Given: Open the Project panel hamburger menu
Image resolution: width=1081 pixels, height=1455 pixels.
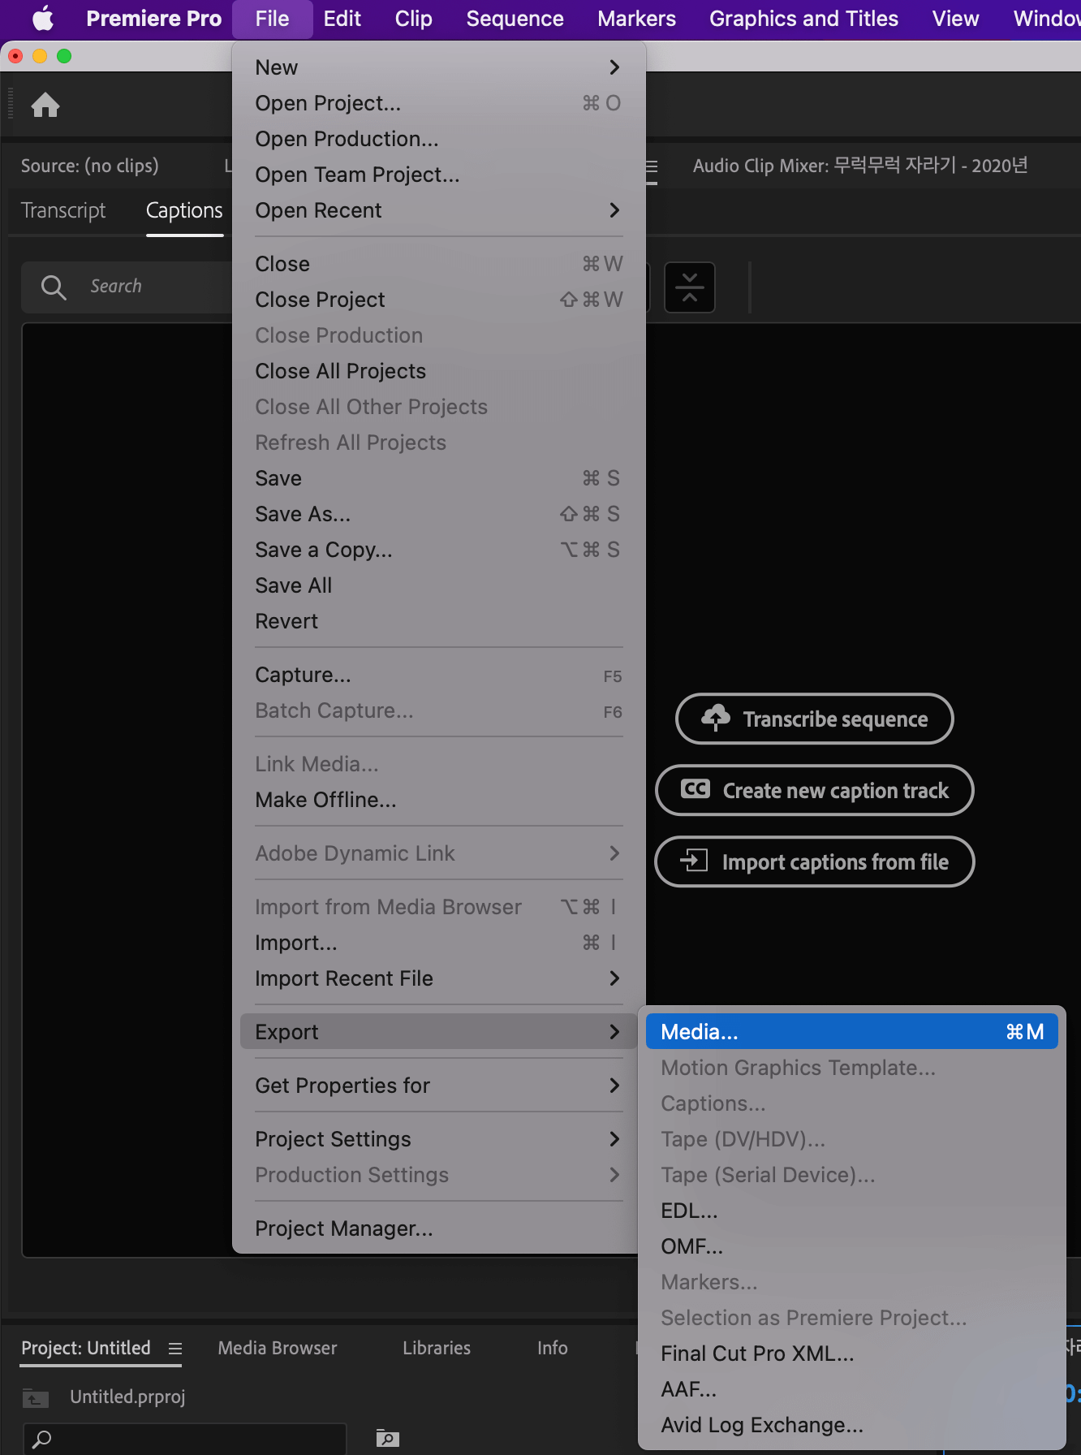Looking at the screenshot, I should point(175,1349).
